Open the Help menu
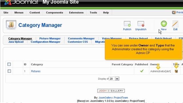183x103 pixels. click(x=106, y=13)
